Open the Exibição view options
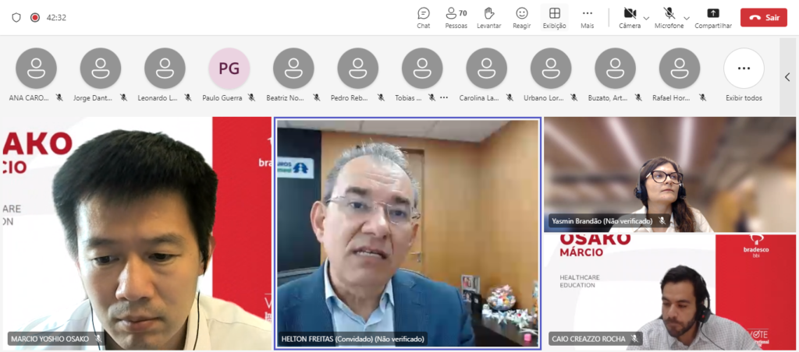799x352 pixels. (554, 17)
